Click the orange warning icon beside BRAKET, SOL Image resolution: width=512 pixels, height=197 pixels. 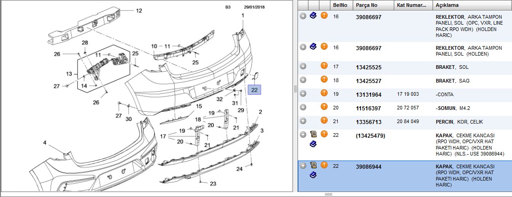(x=324, y=66)
